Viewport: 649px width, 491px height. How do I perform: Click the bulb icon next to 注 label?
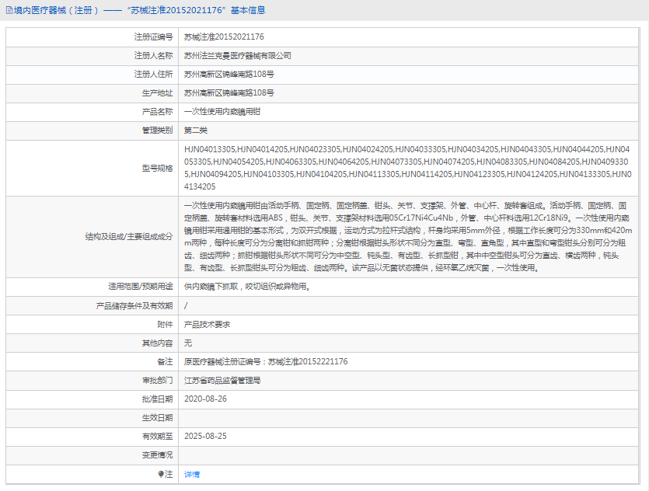click(161, 474)
